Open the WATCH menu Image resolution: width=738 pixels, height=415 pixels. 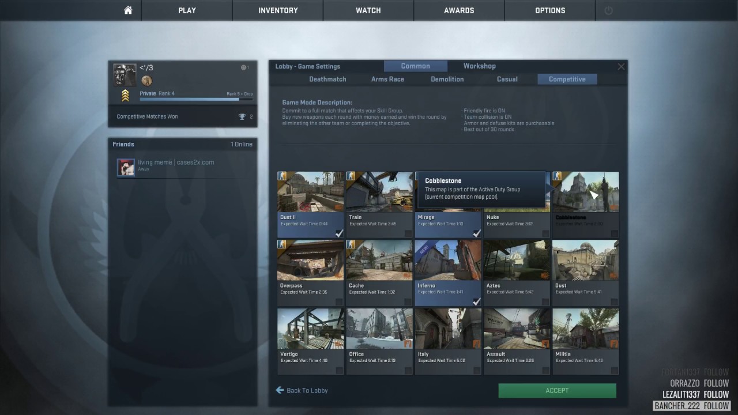(x=368, y=10)
